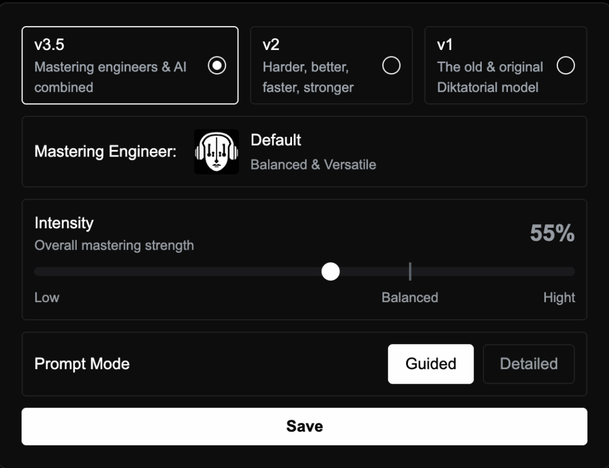Image resolution: width=609 pixels, height=468 pixels.
Task: Click the "Harder, better, faster, stronger" description
Action: [308, 77]
